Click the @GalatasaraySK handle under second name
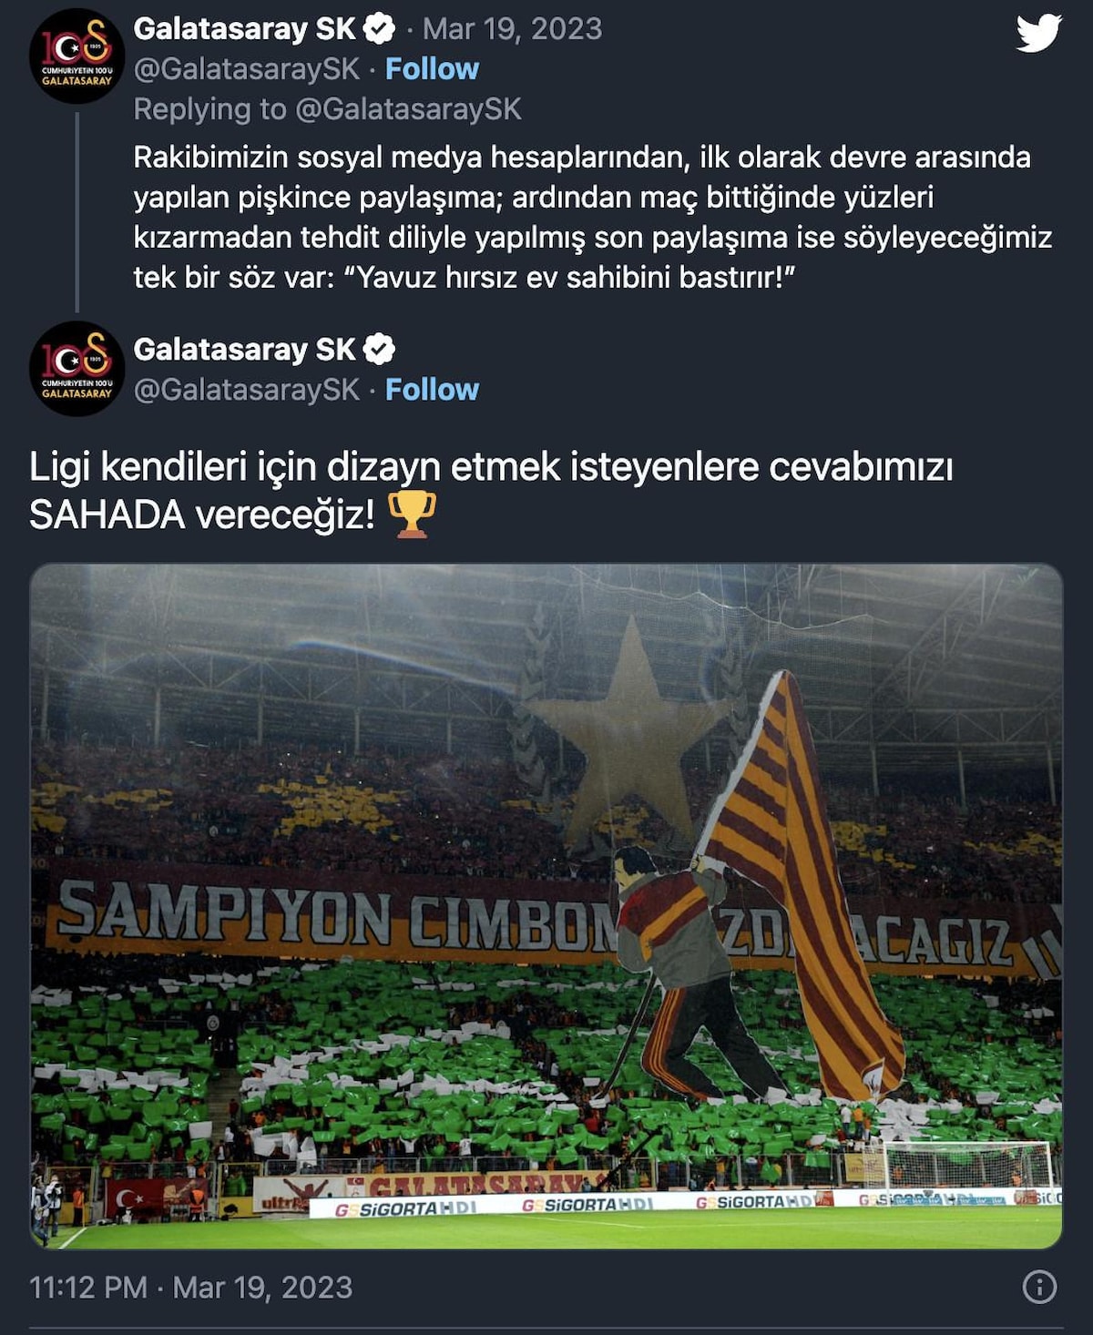This screenshot has height=1335, width=1093. [247, 390]
